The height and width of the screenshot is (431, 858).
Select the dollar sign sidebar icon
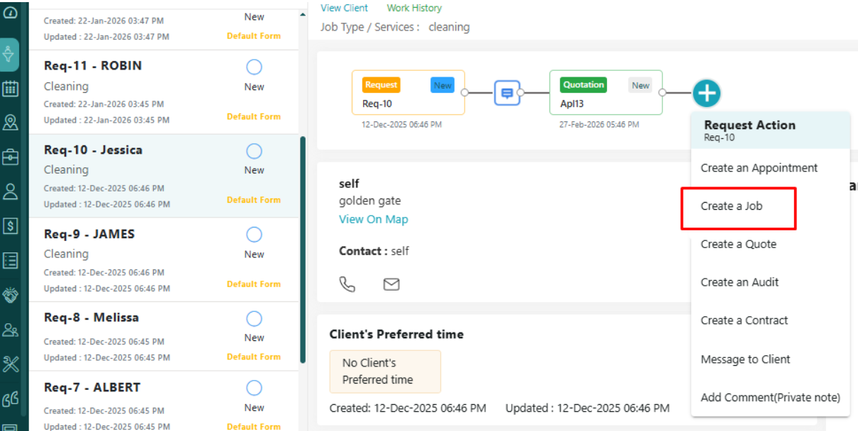(11, 226)
